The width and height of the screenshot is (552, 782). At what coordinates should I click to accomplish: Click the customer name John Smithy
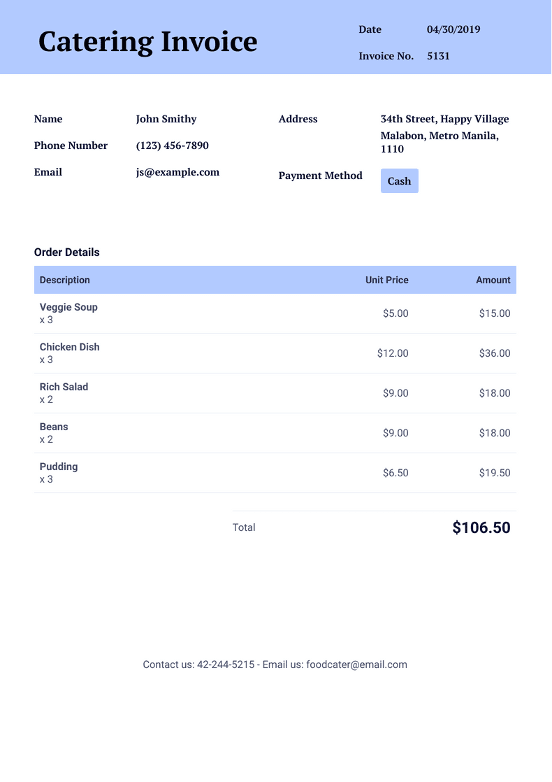166,119
